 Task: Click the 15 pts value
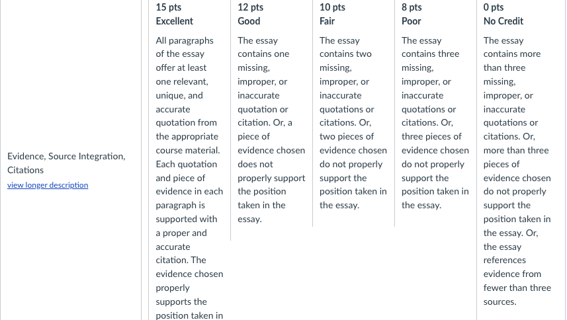point(169,7)
